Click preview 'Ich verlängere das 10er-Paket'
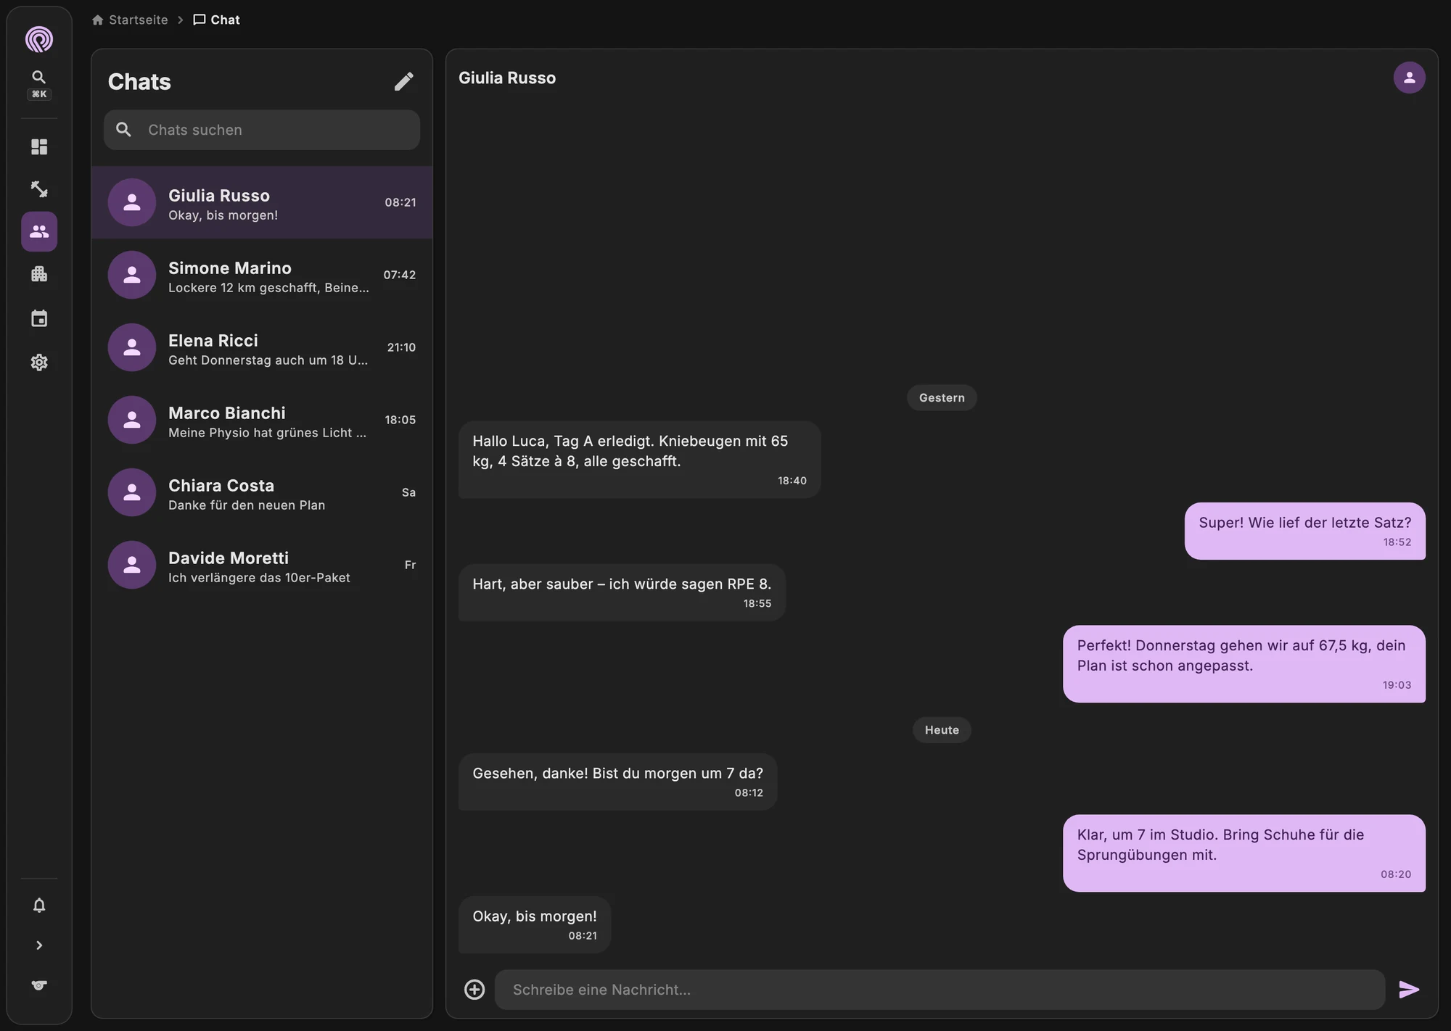1451x1031 pixels. tap(259, 578)
